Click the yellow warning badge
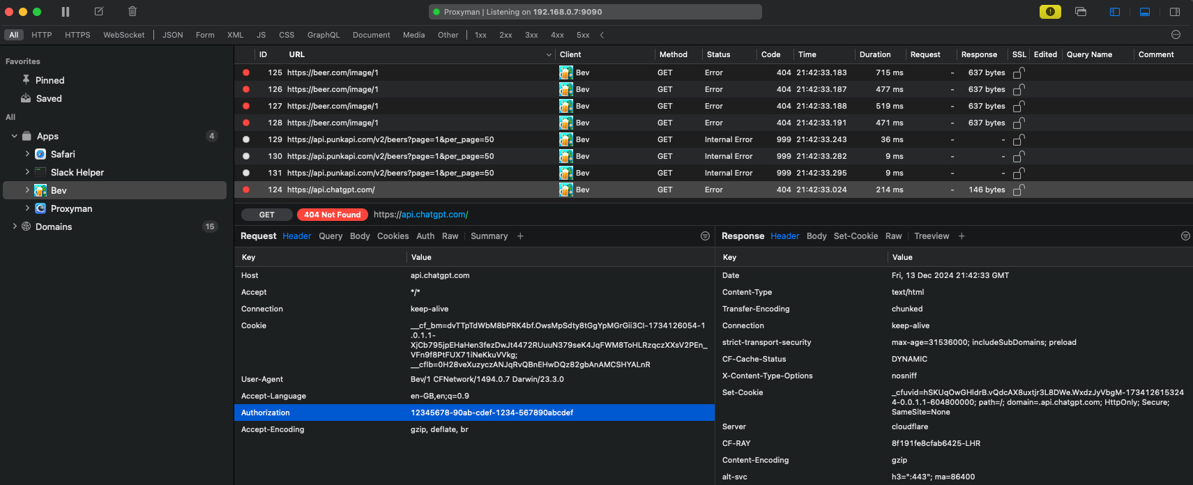Image resolution: width=1193 pixels, height=485 pixels. (x=1050, y=12)
